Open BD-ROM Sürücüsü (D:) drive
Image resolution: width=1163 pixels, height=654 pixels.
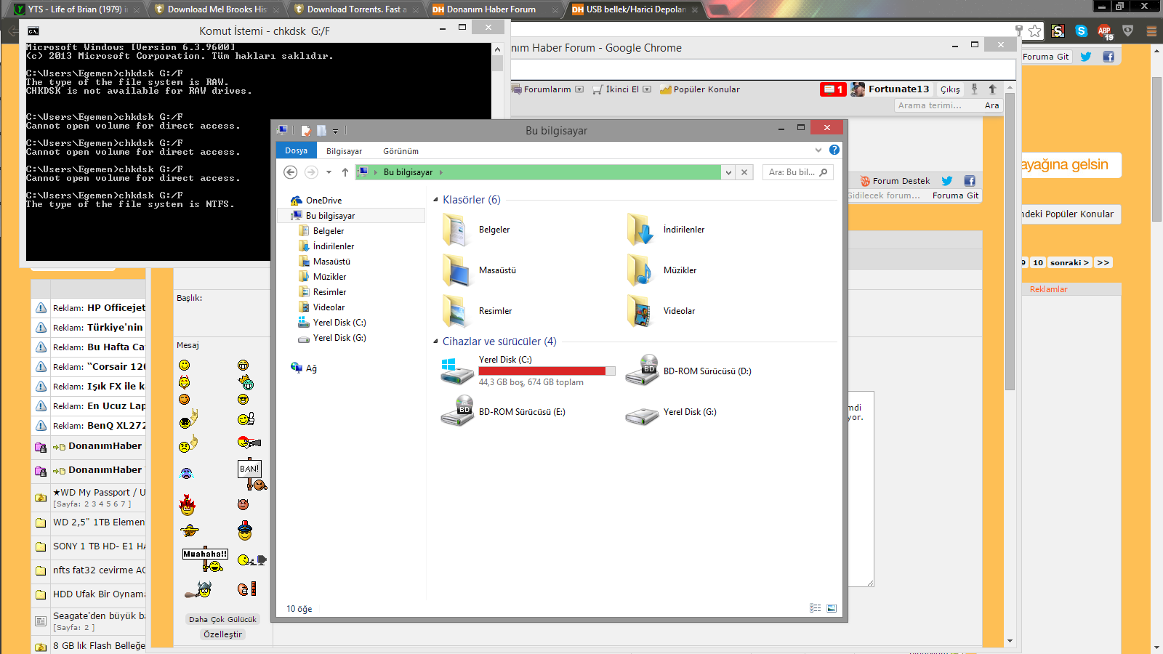tap(642, 371)
